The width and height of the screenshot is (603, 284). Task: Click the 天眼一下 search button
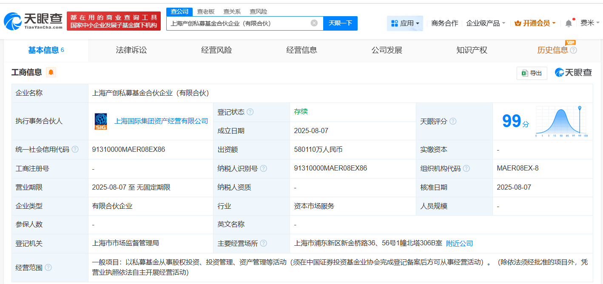[340, 23]
